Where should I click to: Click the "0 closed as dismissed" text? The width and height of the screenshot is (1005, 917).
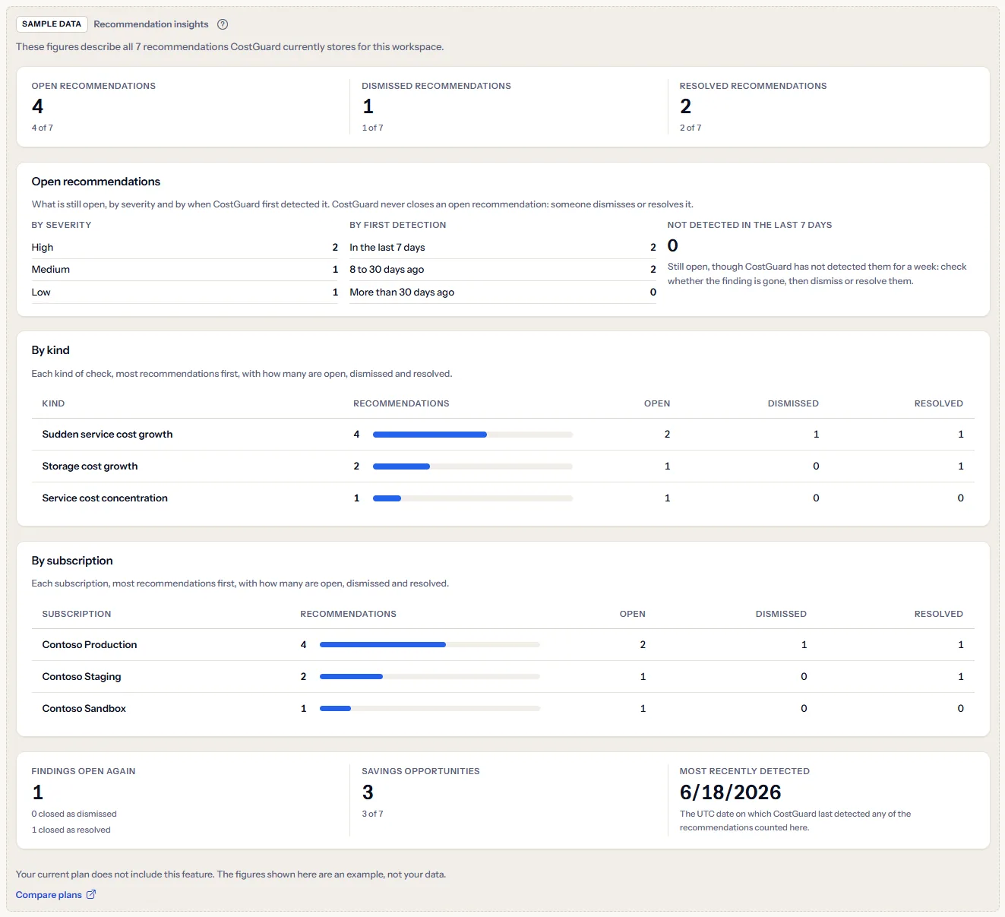[74, 814]
